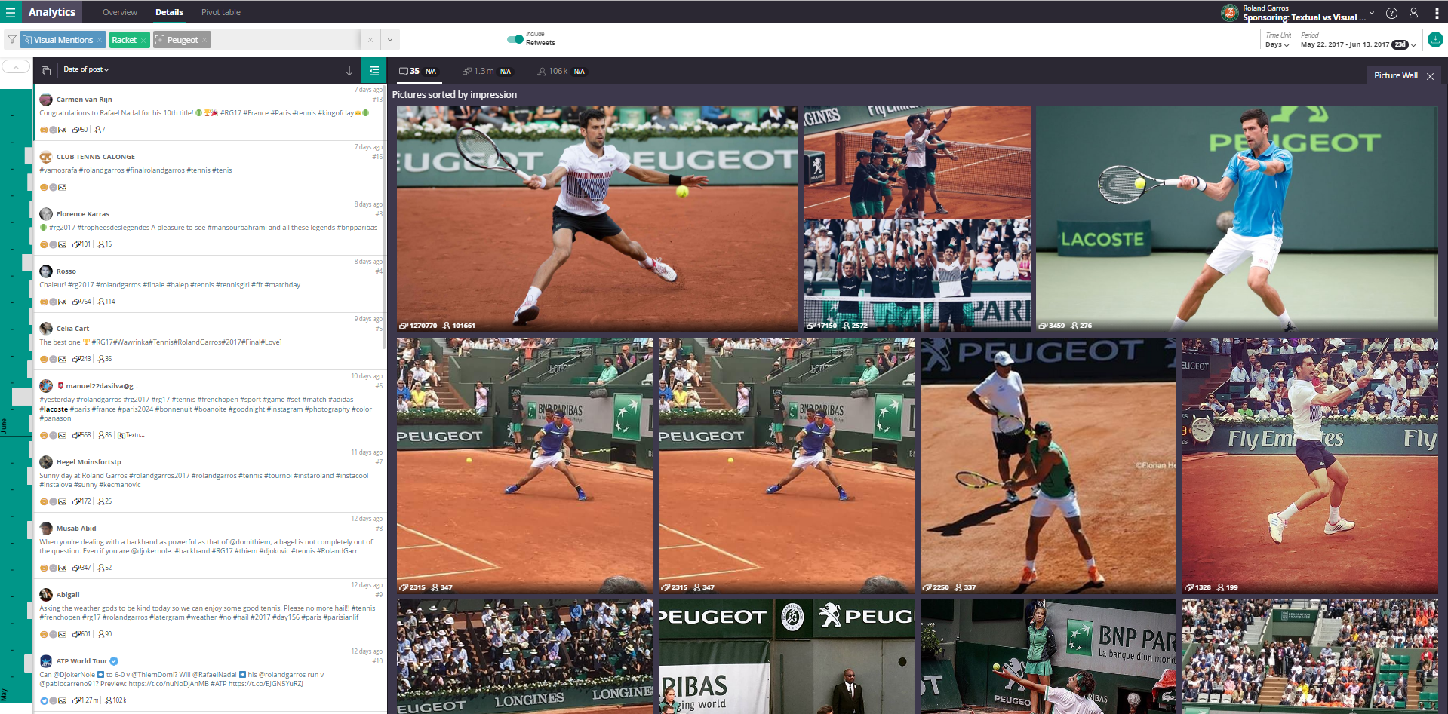Click ATP World Tour author name
This screenshot has width=1448, height=714.
[x=81, y=661]
